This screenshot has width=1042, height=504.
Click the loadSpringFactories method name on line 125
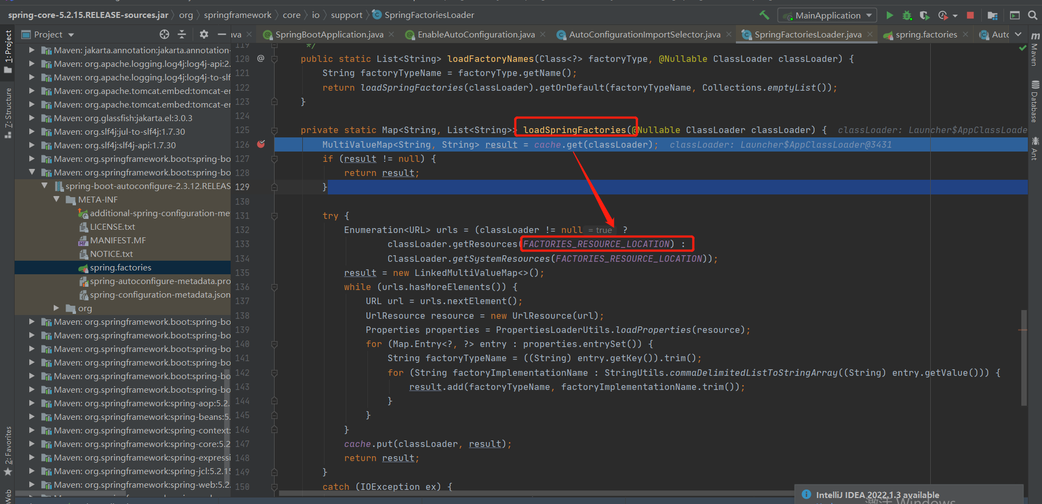click(575, 130)
